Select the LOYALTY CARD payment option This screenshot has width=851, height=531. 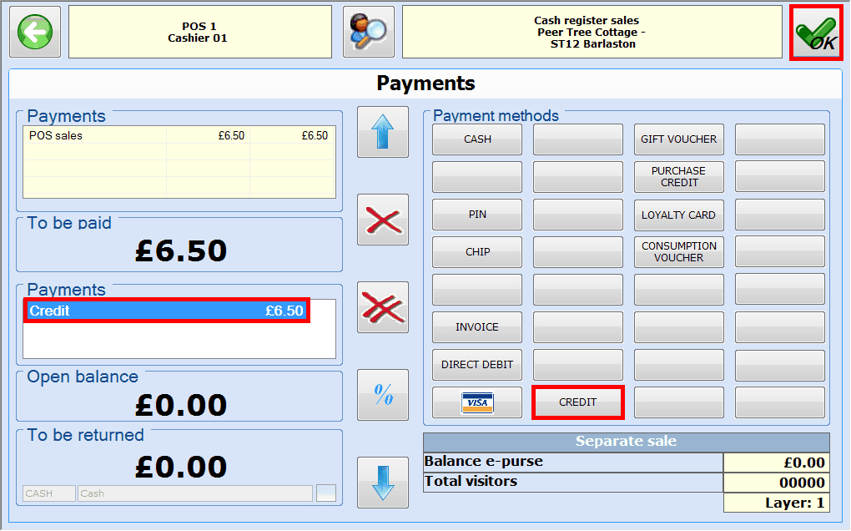(678, 215)
